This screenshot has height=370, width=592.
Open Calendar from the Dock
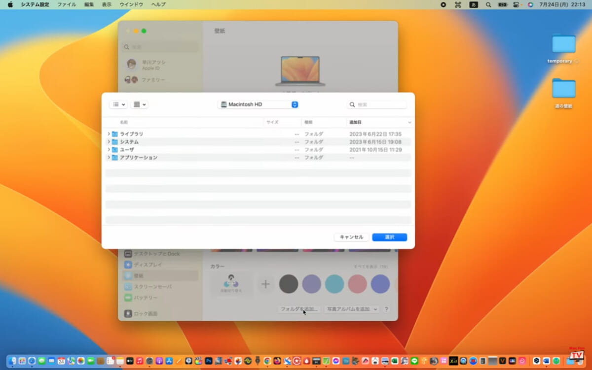click(x=61, y=361)
